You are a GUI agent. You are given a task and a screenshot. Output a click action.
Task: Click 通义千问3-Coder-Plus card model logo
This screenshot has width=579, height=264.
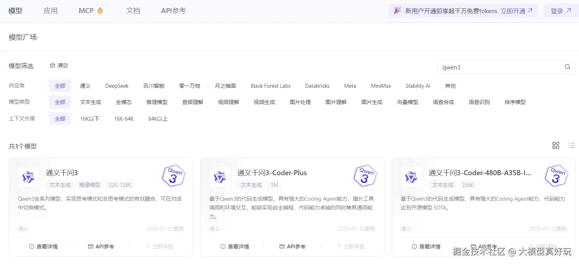(220, 177)
